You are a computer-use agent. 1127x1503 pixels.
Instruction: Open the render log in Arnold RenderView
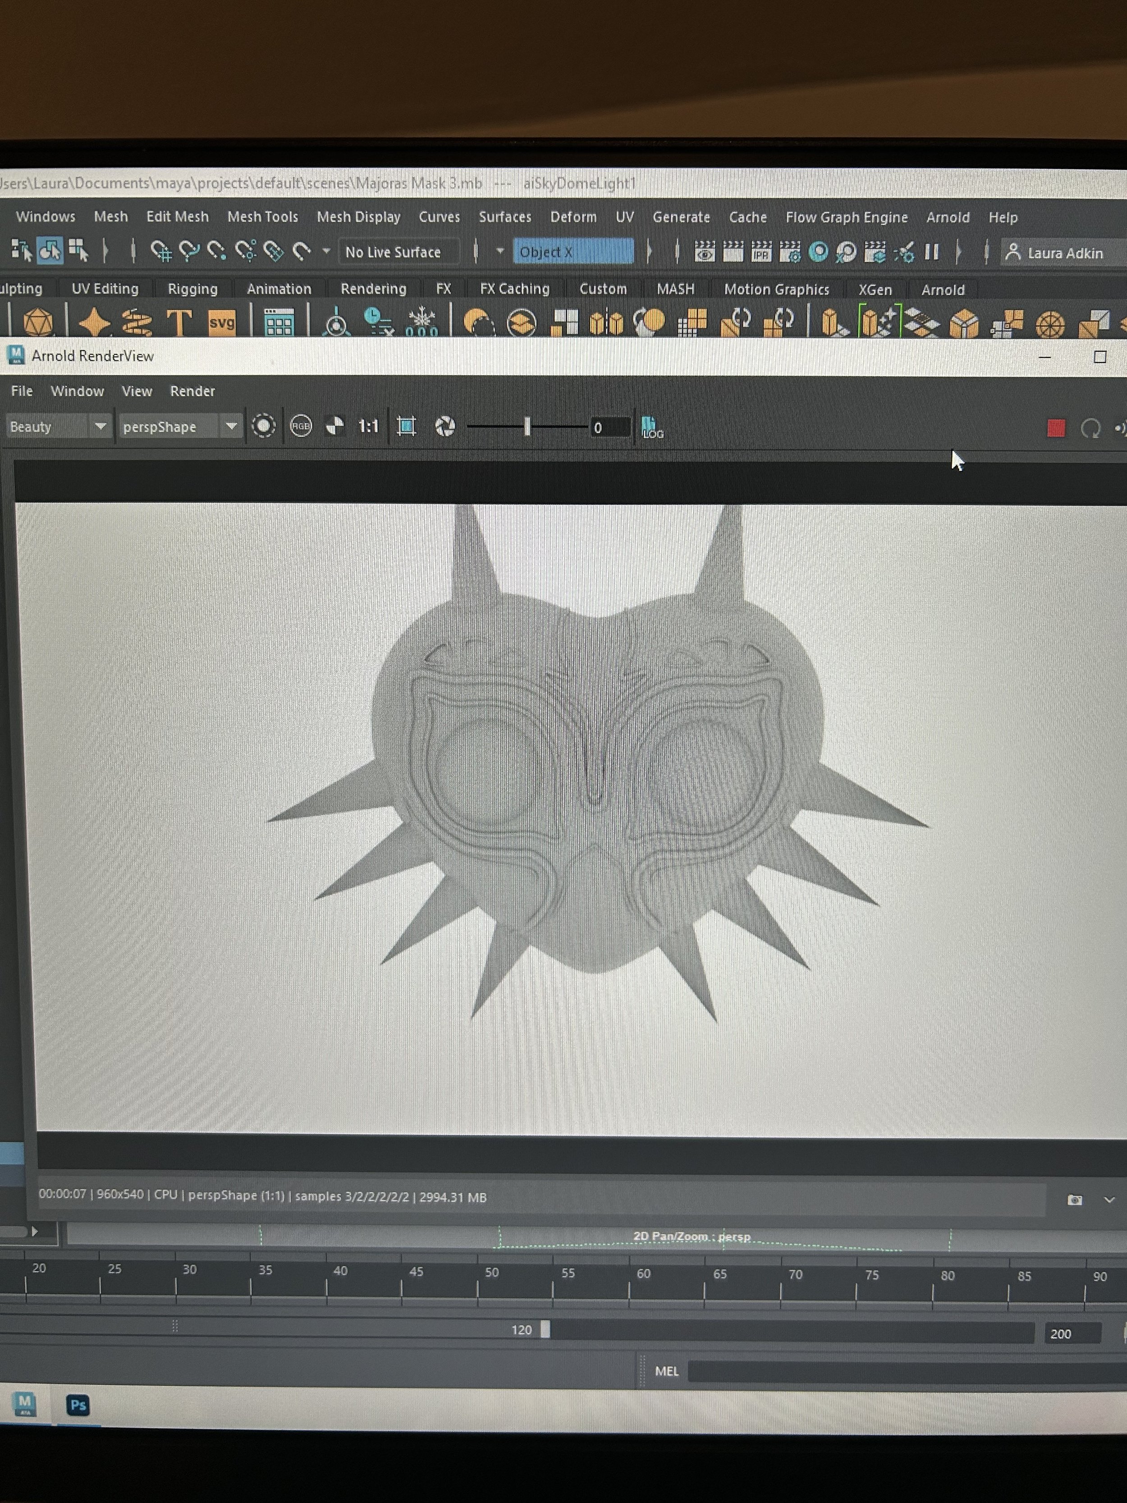[652, 427]
